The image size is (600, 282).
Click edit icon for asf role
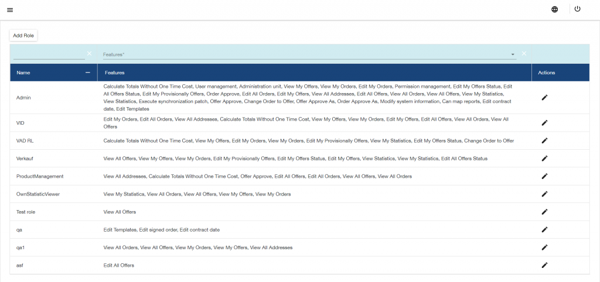(x=544, y=265)
